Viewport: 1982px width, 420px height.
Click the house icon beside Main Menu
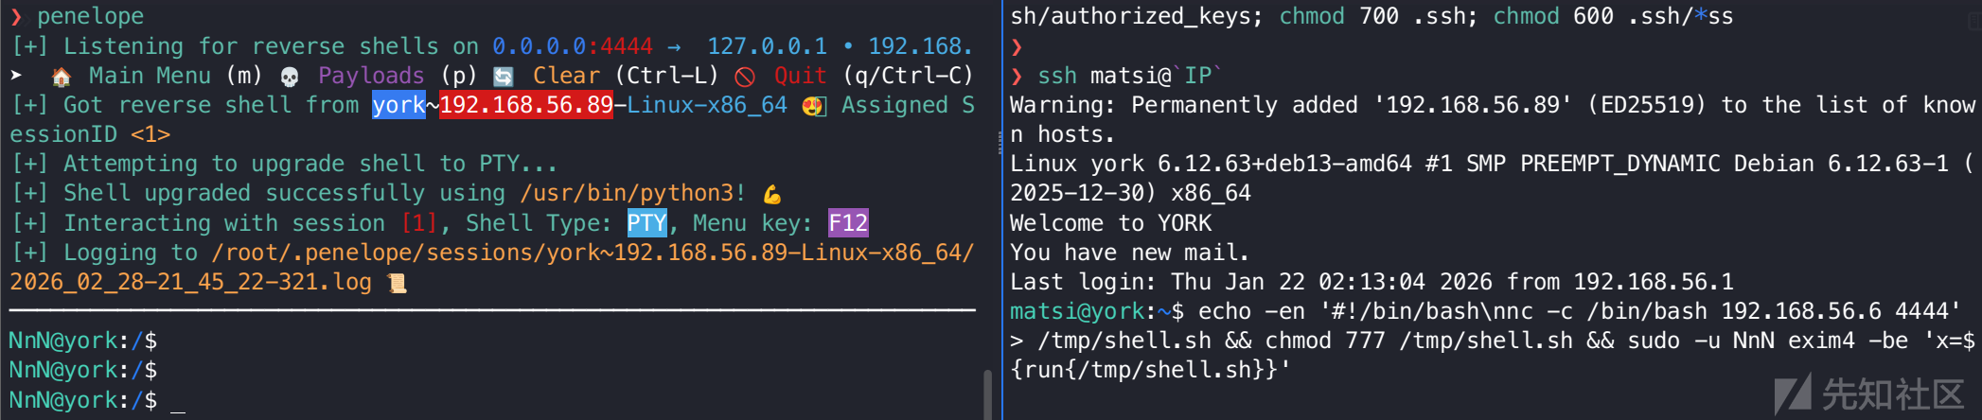(62, 77)
